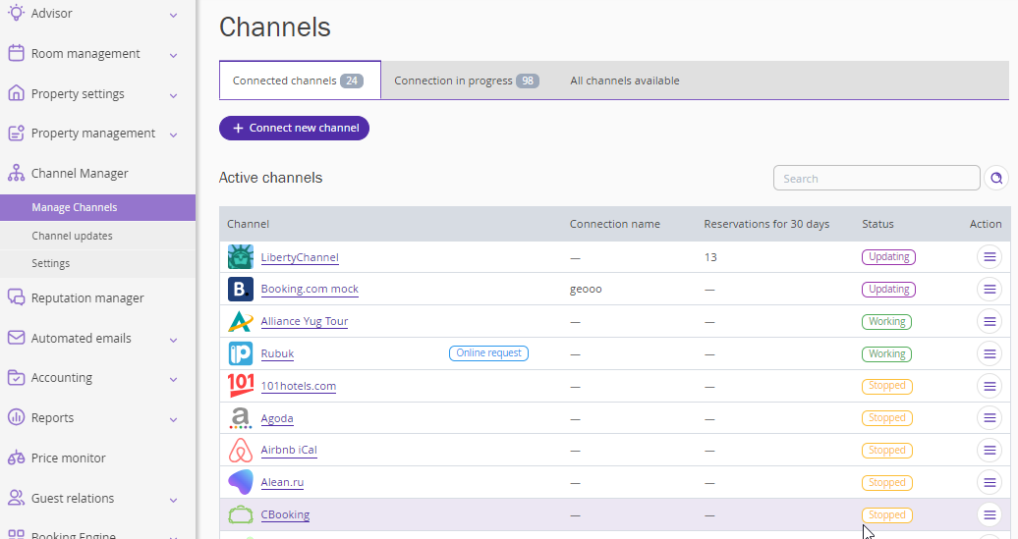Open action menu for Airbnb iCal row
1018x539 pixels.
tap(990, 450)
